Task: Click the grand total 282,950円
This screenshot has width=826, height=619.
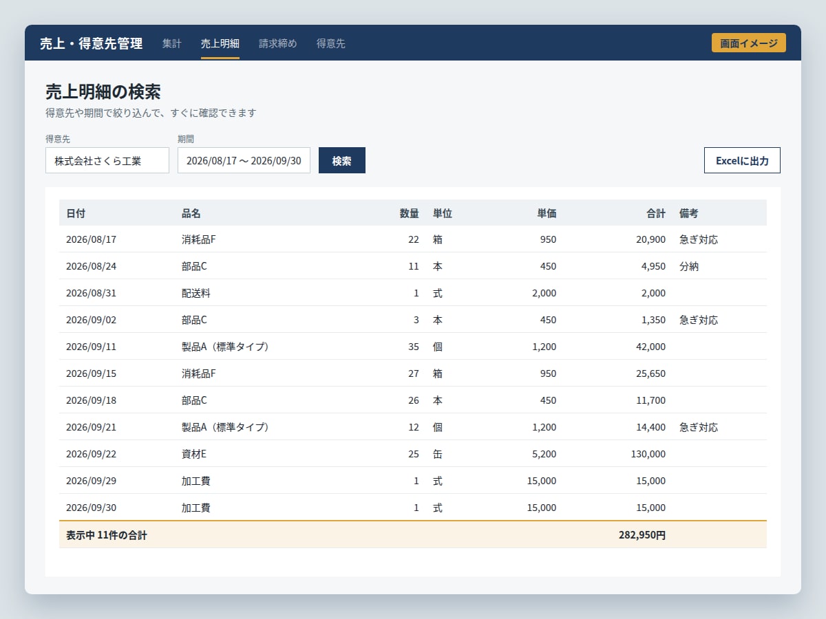Action: 642,535
